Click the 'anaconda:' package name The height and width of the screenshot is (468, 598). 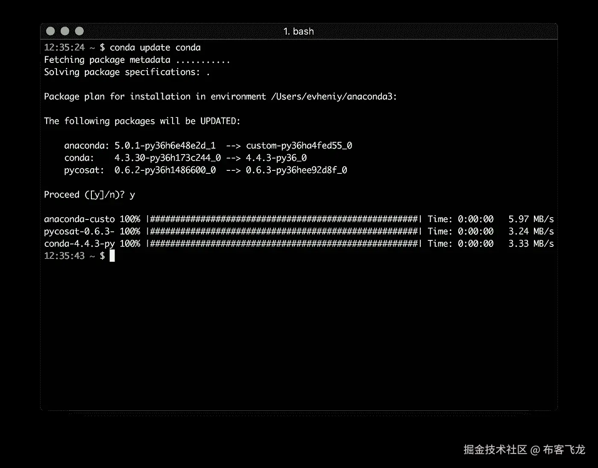point(87,146)
